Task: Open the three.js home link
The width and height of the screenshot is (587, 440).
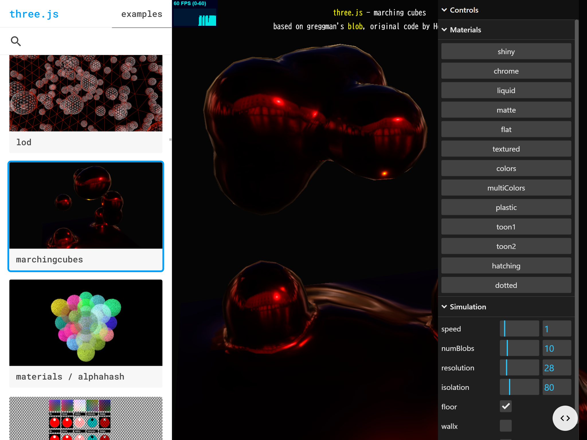Action: tap(34, 14)
